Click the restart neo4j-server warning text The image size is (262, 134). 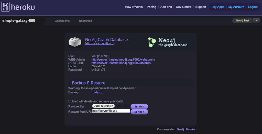point(102,88)
